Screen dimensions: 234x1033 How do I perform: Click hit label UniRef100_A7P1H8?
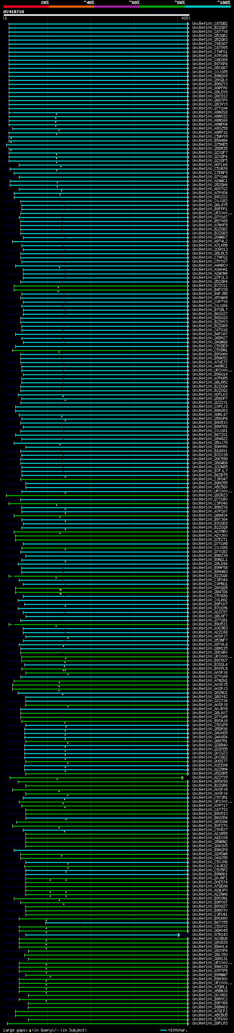point(210,56)
